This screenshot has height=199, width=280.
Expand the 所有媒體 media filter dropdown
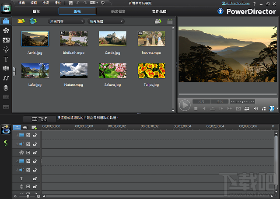(105, 21)
